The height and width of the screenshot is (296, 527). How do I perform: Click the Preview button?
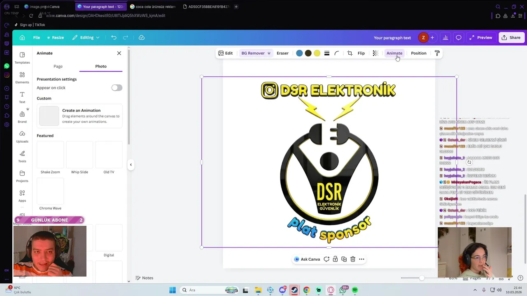(x=480, y=37)
